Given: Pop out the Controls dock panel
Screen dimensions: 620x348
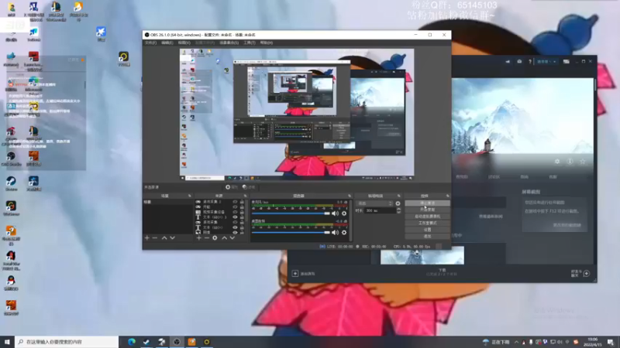Looking at the screenshot, I should click(448, 196).
